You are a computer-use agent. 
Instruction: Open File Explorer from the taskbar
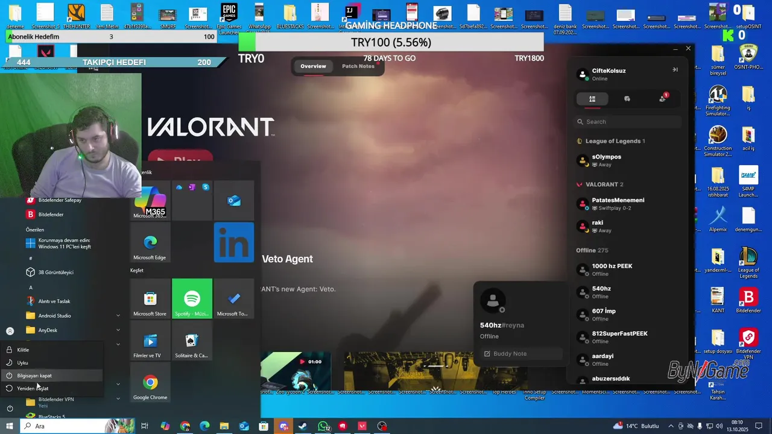[x=224, y=426]
